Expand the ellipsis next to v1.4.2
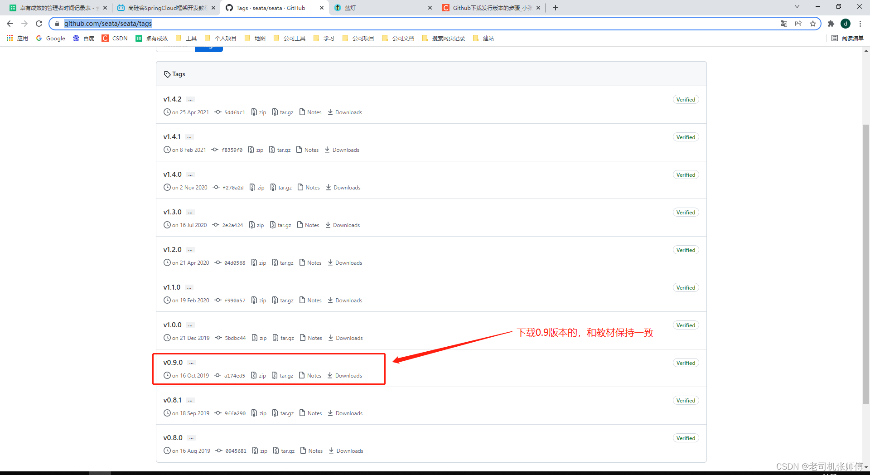870x475 pixels. tap(190, 99)
